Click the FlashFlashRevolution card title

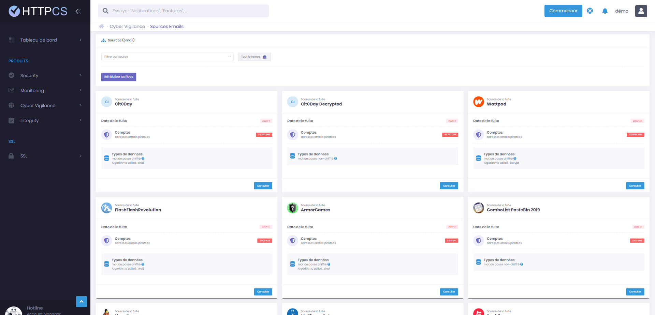pos(138,210)
